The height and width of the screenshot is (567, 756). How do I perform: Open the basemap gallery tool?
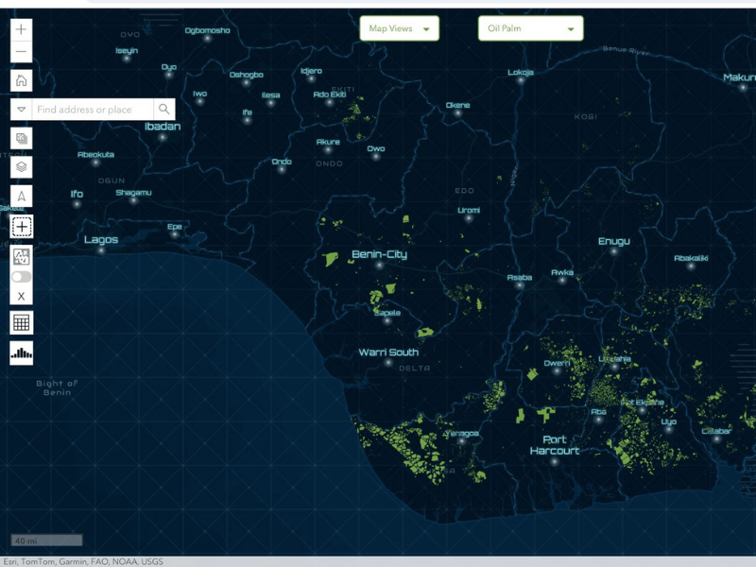coord(21,139)
